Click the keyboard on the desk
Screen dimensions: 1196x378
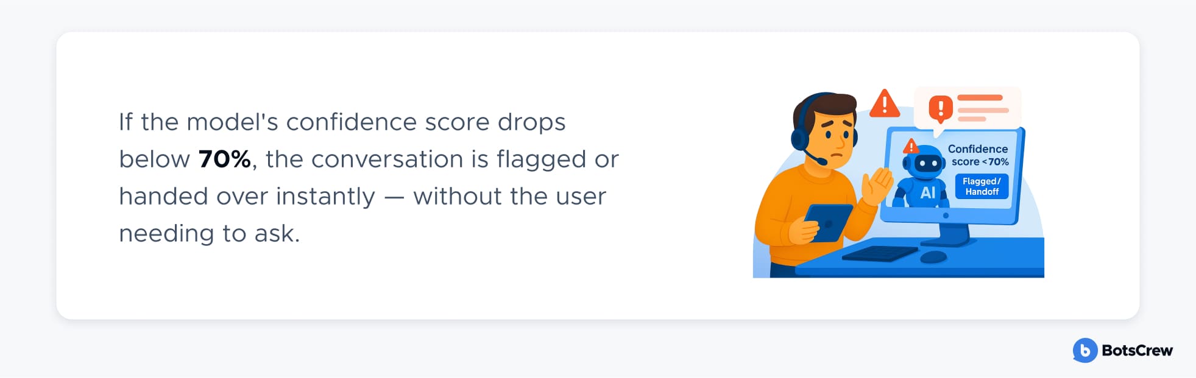point(879,254)
